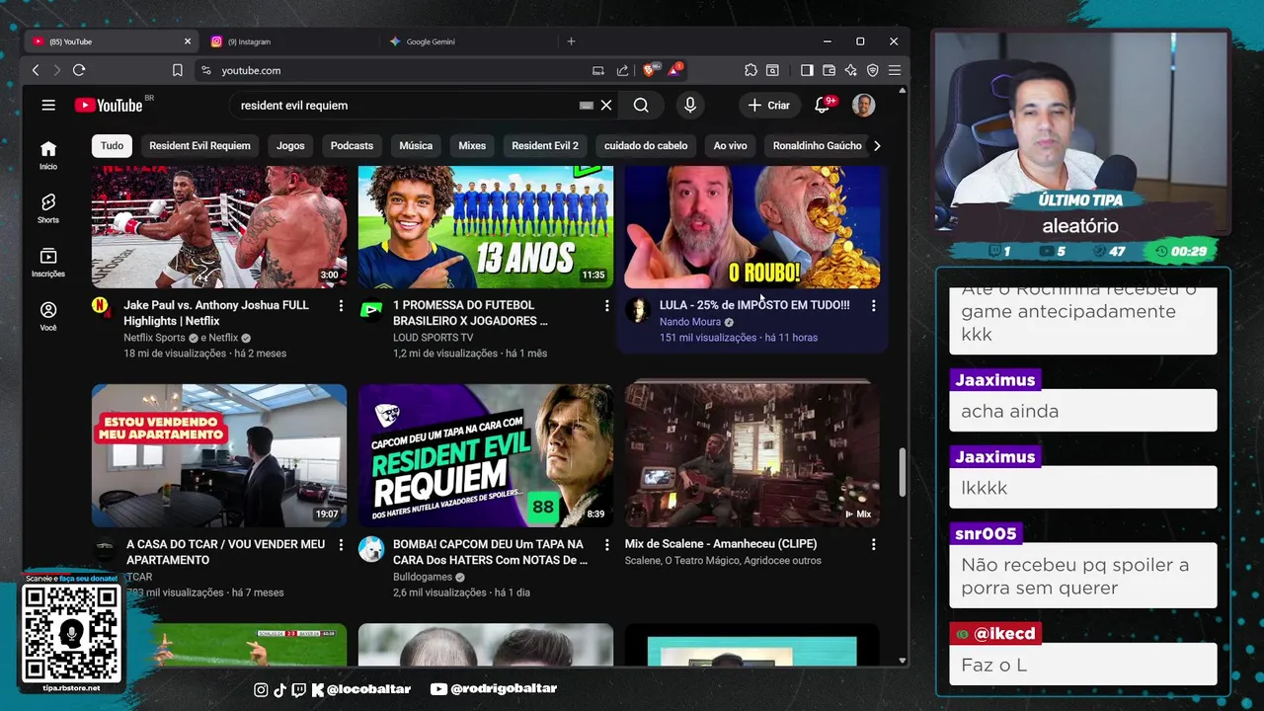Viewport: 1264px width, 711px height.
Task: Open the Brave VPN shield icon
Action: click(872, 70)
